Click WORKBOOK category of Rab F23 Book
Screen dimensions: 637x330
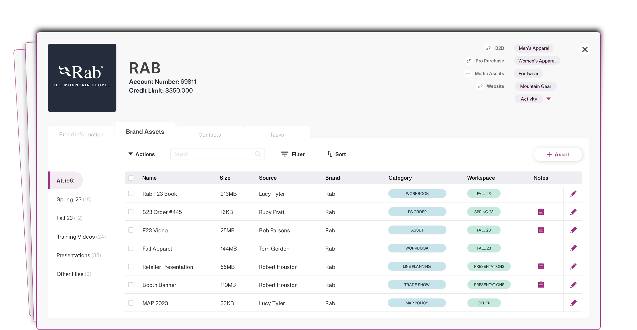(x=417, y=193)
